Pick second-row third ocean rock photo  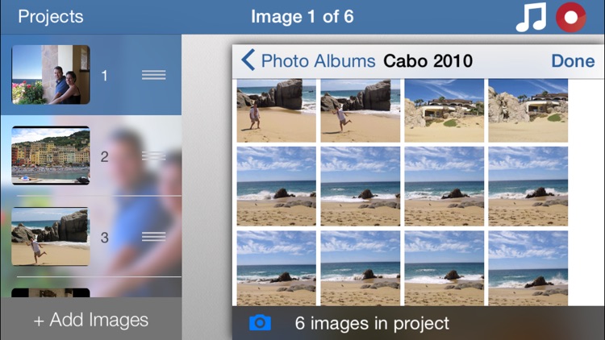click(x=444, y=187)
